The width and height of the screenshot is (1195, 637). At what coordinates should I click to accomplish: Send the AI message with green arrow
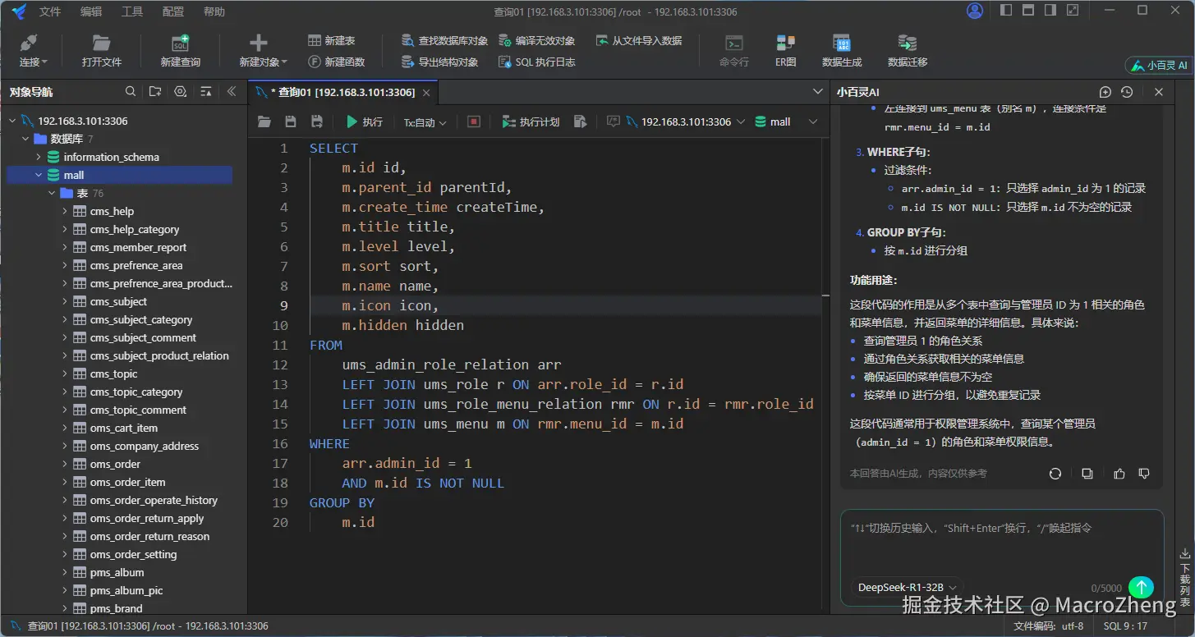1141,587
